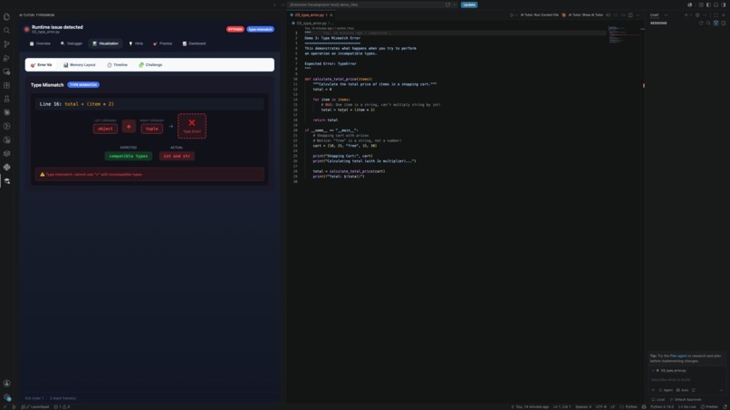This screenshot has height=410, width=730.
Task: Open the Search icon in activity bar
Action: click(6, 30)
